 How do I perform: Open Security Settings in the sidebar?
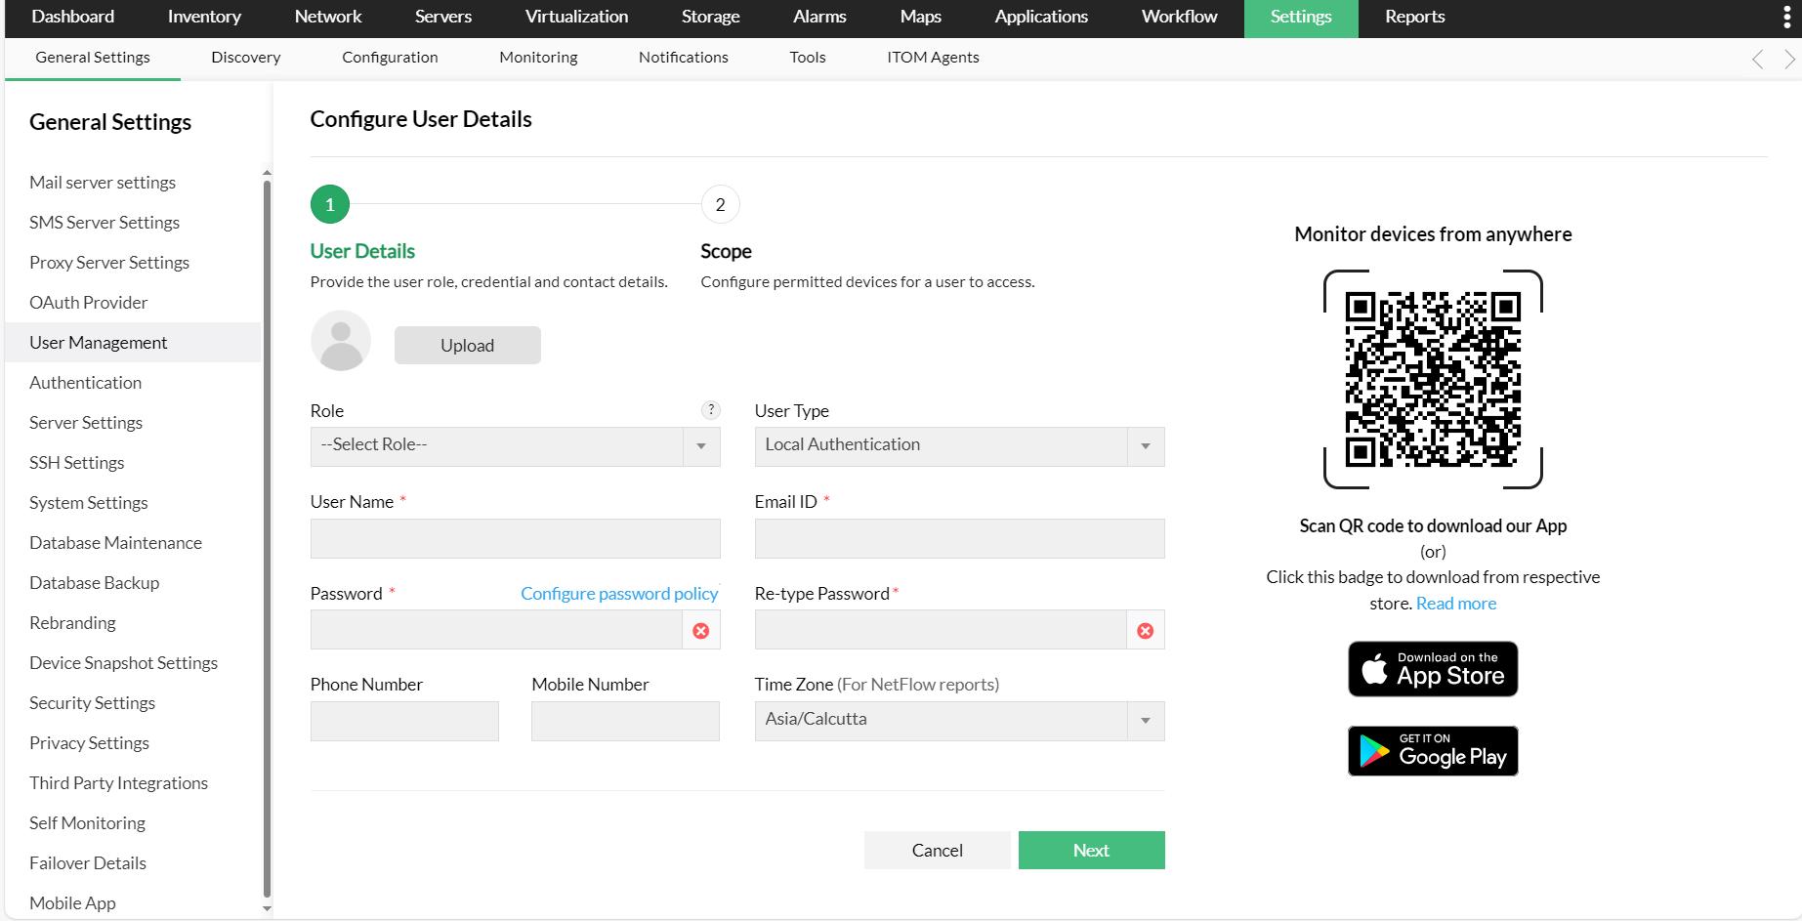click(x=92, y=703)
